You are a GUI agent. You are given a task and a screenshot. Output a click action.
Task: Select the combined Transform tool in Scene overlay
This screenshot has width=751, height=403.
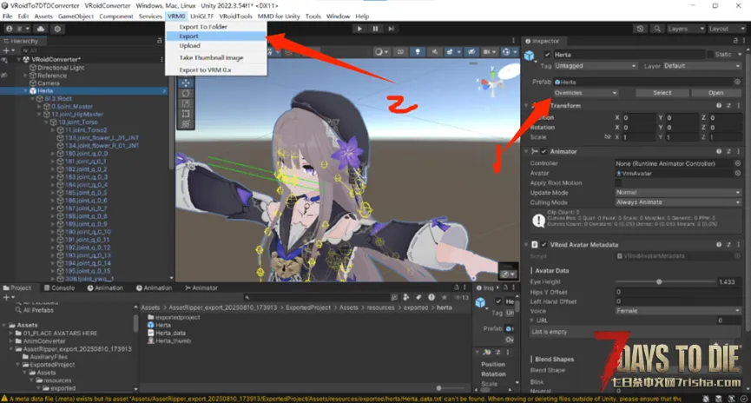click(186, 123)
